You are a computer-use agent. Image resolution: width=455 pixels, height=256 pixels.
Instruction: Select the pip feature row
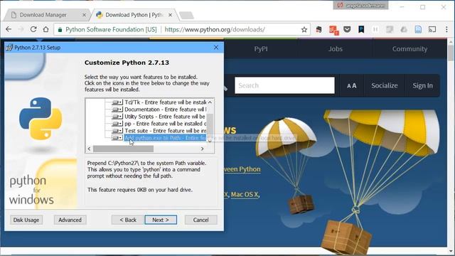166,124
